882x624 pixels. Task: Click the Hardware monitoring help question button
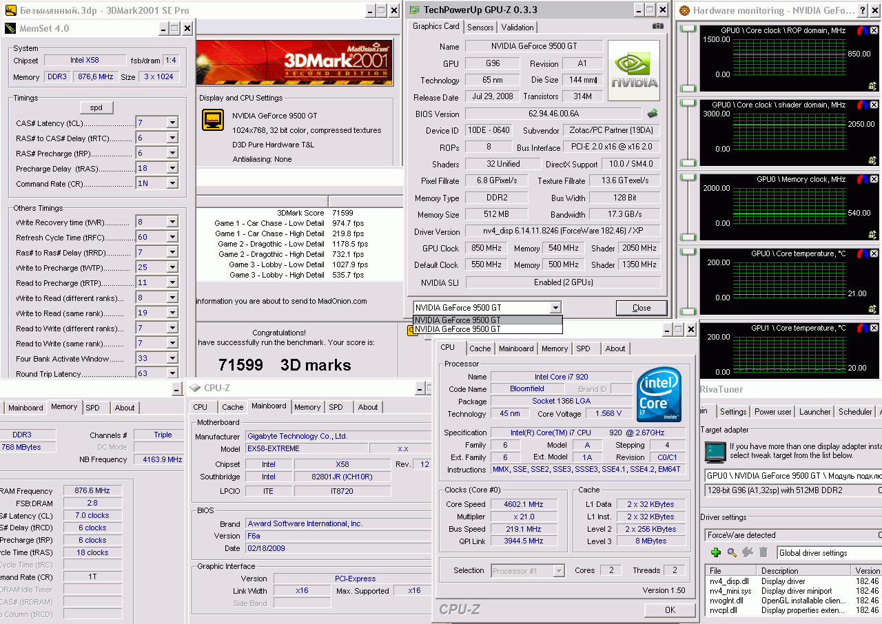coord(863,10)
